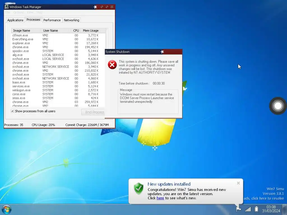This screenshot has height=215, width=287.
Task: Click the Action Center flag tray icon
Action: (238, 209)
